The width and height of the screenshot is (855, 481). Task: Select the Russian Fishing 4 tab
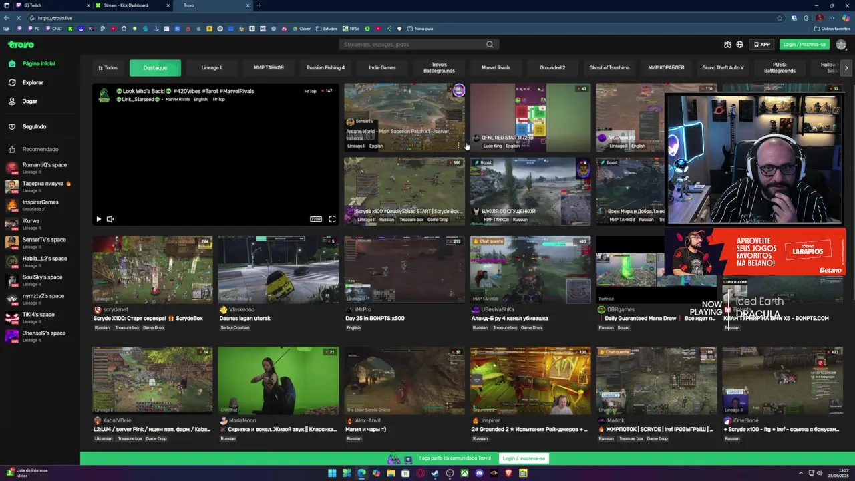tap(325, 67)
